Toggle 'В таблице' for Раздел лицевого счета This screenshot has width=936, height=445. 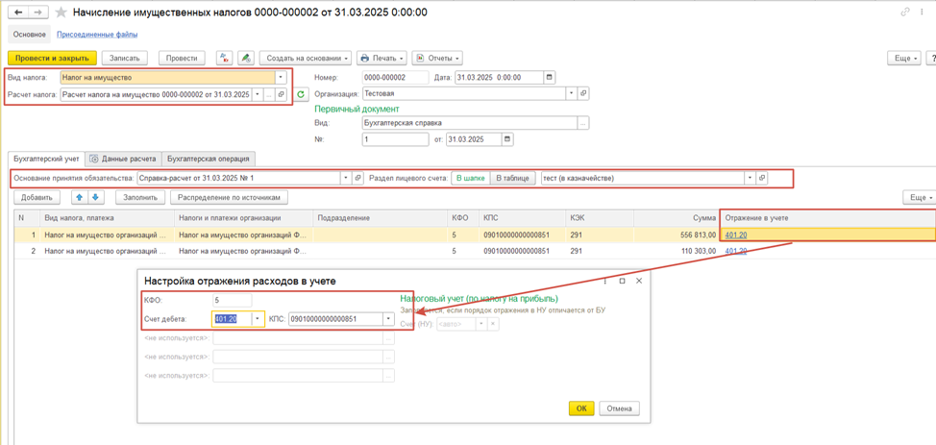pyautogui.click(x=513, y=178)
